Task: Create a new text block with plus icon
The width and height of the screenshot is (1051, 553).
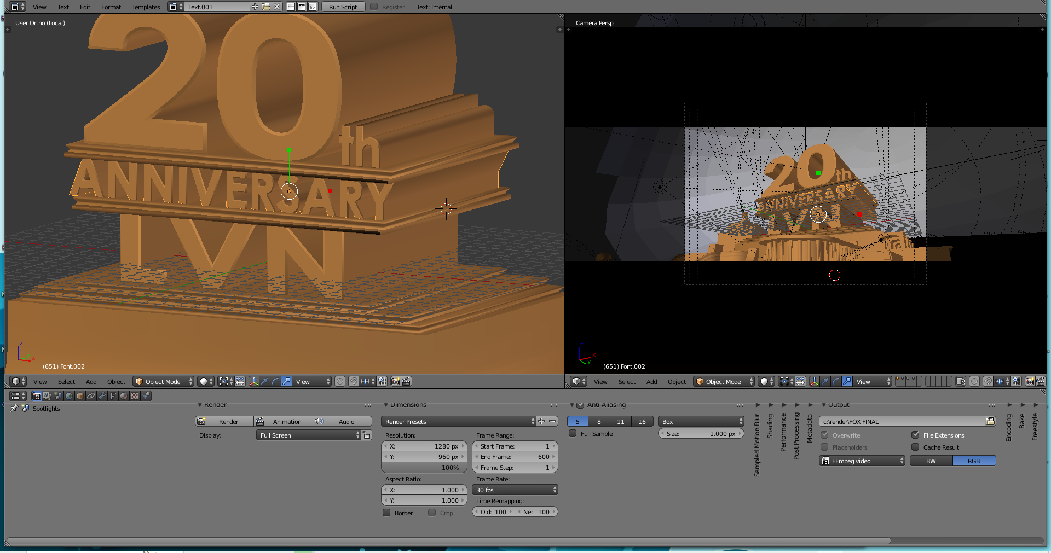Action: pyautogui.click(x=255, y=7)
